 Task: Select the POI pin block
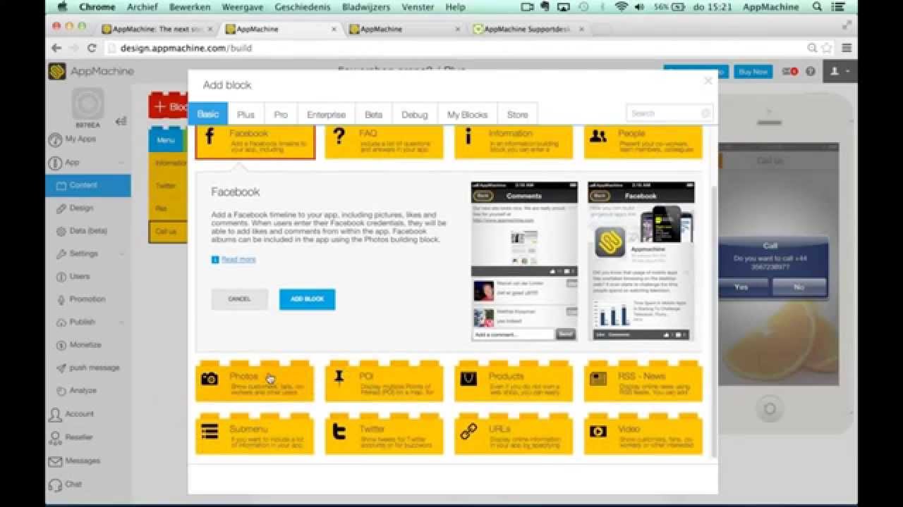click(x=384, y=382)
